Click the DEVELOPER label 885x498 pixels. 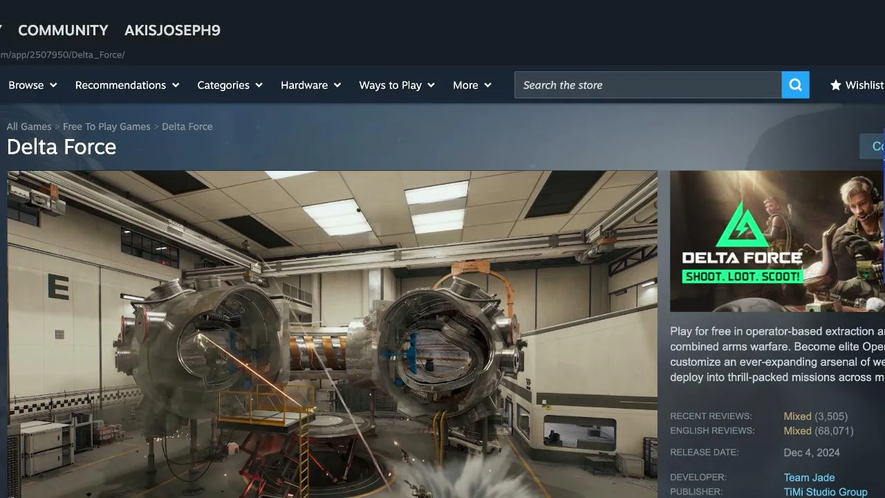click(x=698, y=477)
